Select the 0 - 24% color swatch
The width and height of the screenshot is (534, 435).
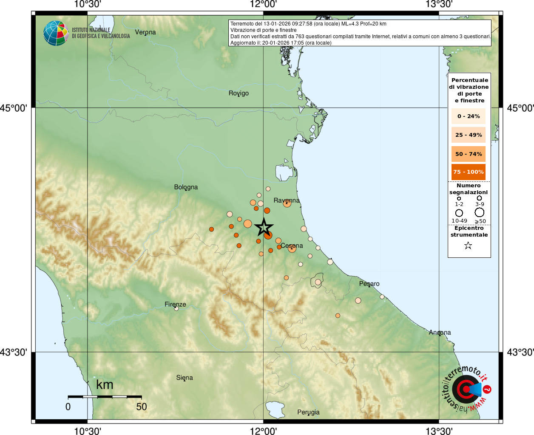click(x=469, y=116)
